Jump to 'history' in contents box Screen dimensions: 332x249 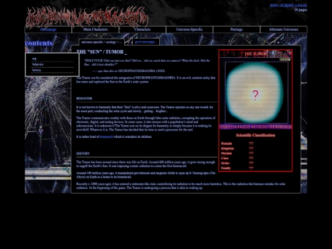click(37, 70)
